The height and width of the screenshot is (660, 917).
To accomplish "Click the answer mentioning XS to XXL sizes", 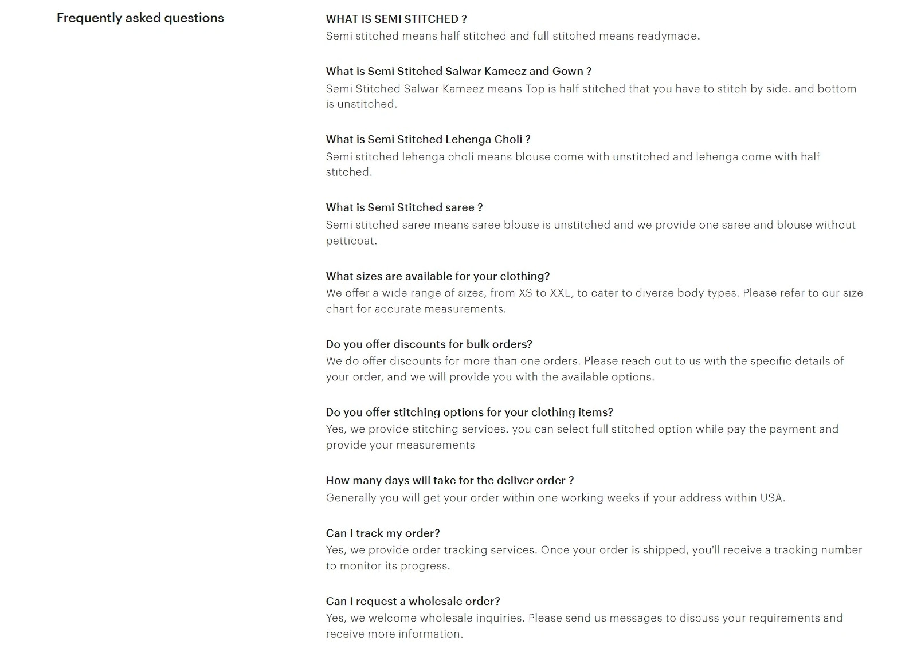I will tap(594, 301).
